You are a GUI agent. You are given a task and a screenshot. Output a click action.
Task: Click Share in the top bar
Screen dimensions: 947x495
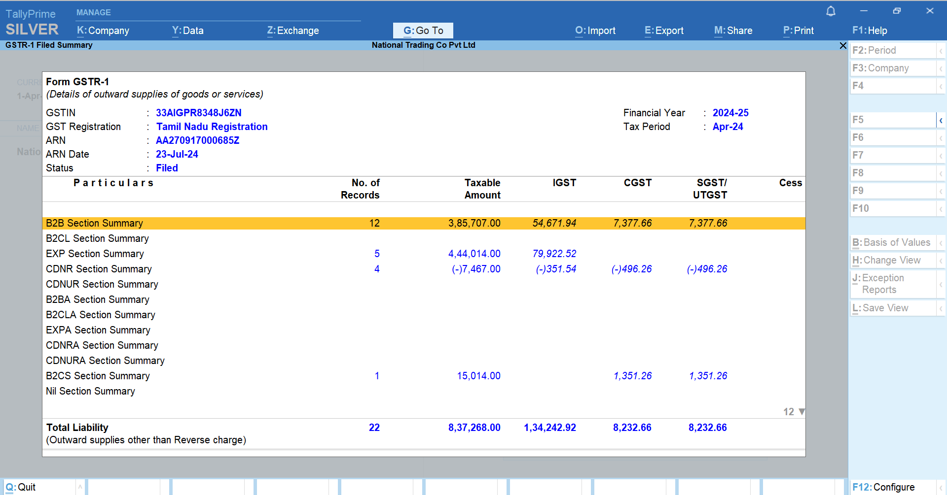pyautogui.click(x=733, y=31)
